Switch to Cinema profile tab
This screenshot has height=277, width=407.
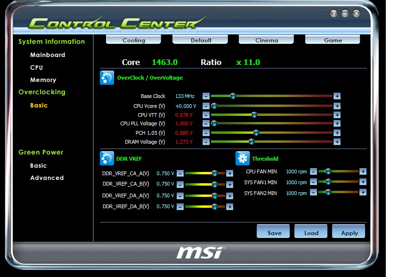(266, 40)
